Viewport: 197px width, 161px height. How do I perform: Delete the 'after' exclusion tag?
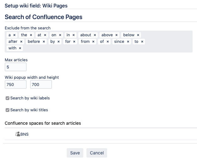tap(21, 42)
